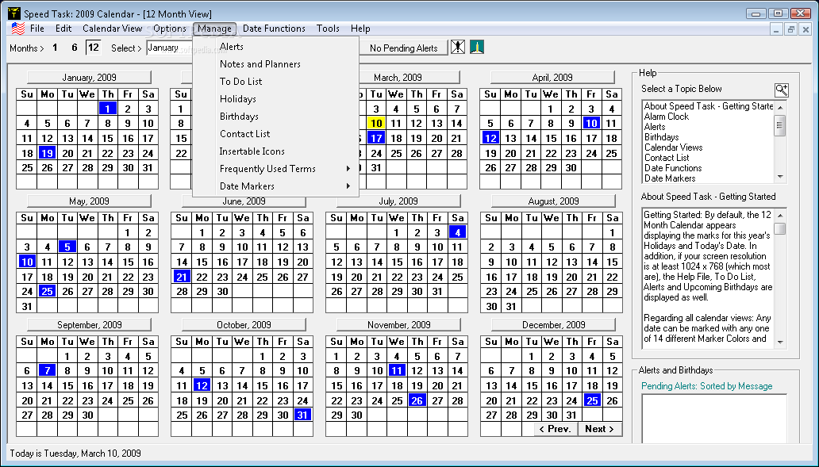The image size is (819, 467).
Task: Select September 7 marked date
Action: 47,370
